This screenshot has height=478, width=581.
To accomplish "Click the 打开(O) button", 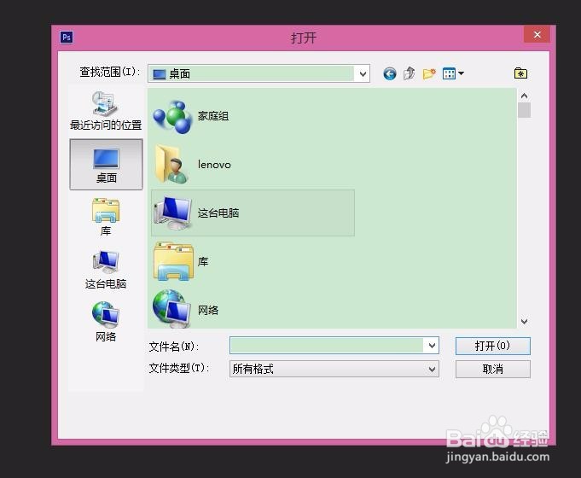I will [x=493, y=346].
